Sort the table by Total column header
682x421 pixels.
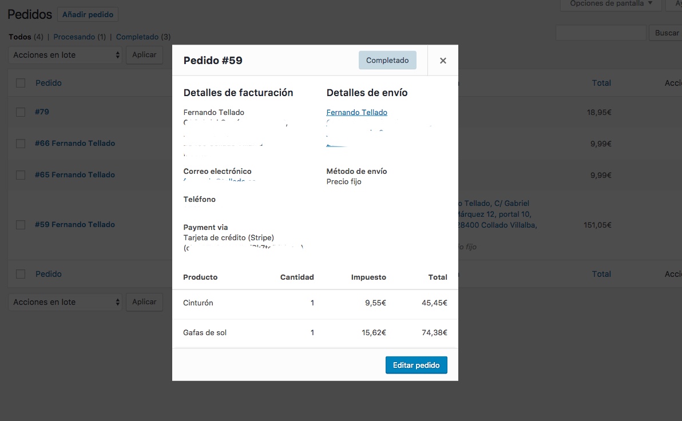(601, 82)
